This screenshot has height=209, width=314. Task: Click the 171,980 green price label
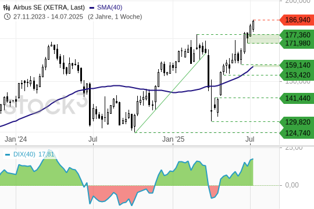(297, 43)
